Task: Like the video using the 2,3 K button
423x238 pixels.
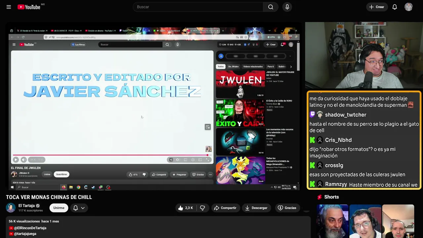Action: tap(186, 208)
